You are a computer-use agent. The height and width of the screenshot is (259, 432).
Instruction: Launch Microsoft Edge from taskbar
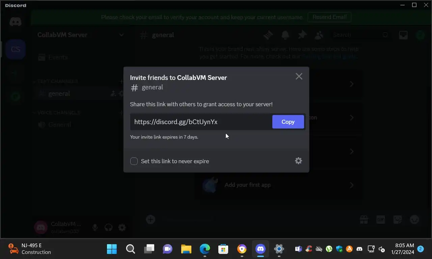point(205,249)
